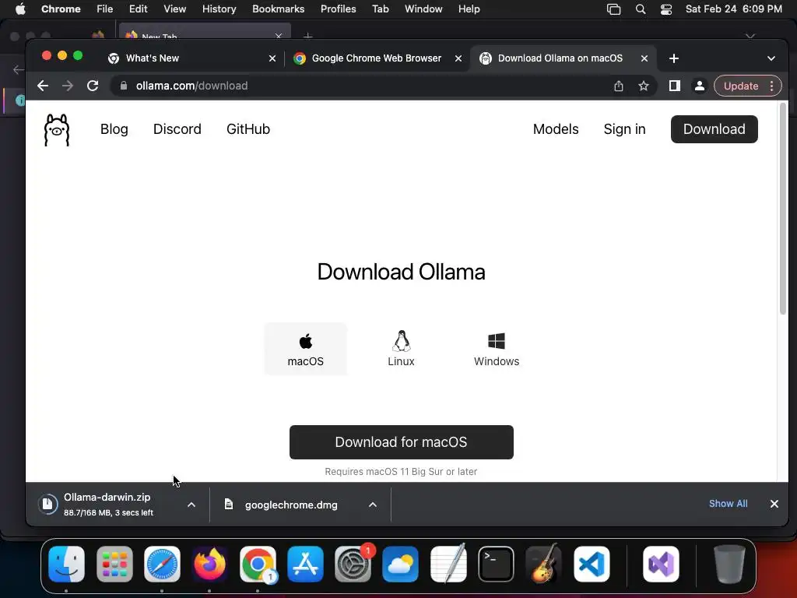Click the Spotlight search icon in the menu bar
This screenshot has height=598, width=797.
point(641,9)
